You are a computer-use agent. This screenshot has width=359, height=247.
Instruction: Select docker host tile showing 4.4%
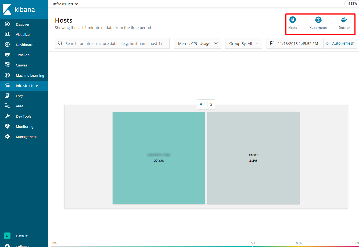[x=253, y=158]
